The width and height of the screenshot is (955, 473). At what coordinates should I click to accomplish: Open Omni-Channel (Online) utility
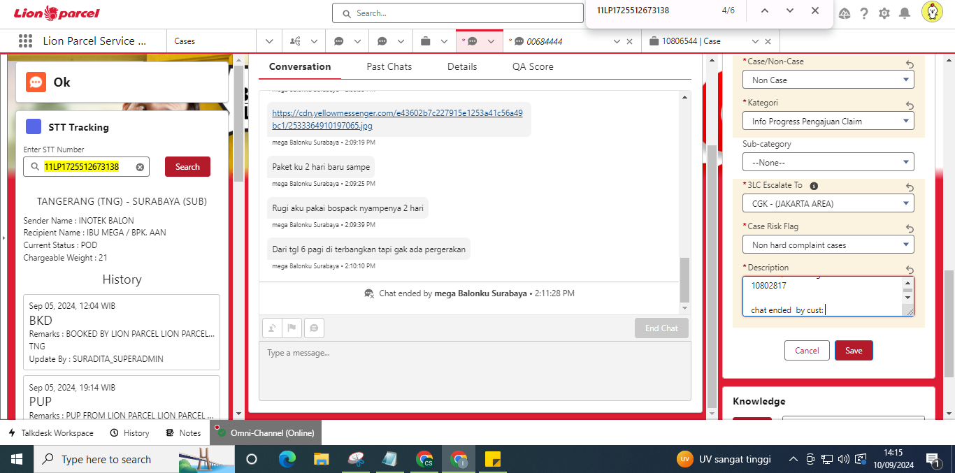[266, 433]
